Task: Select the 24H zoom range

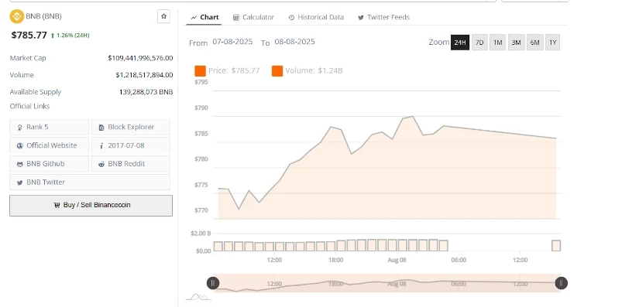Action: [460, 43]
